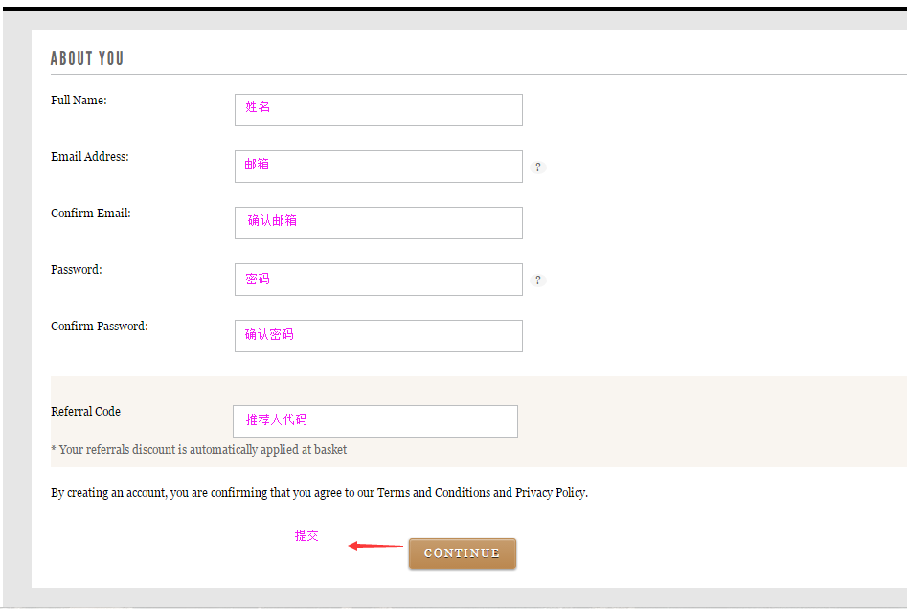The image size is (907, 609).
Task: Focus the Confirm Password field
Action: [x=378, y=336]
